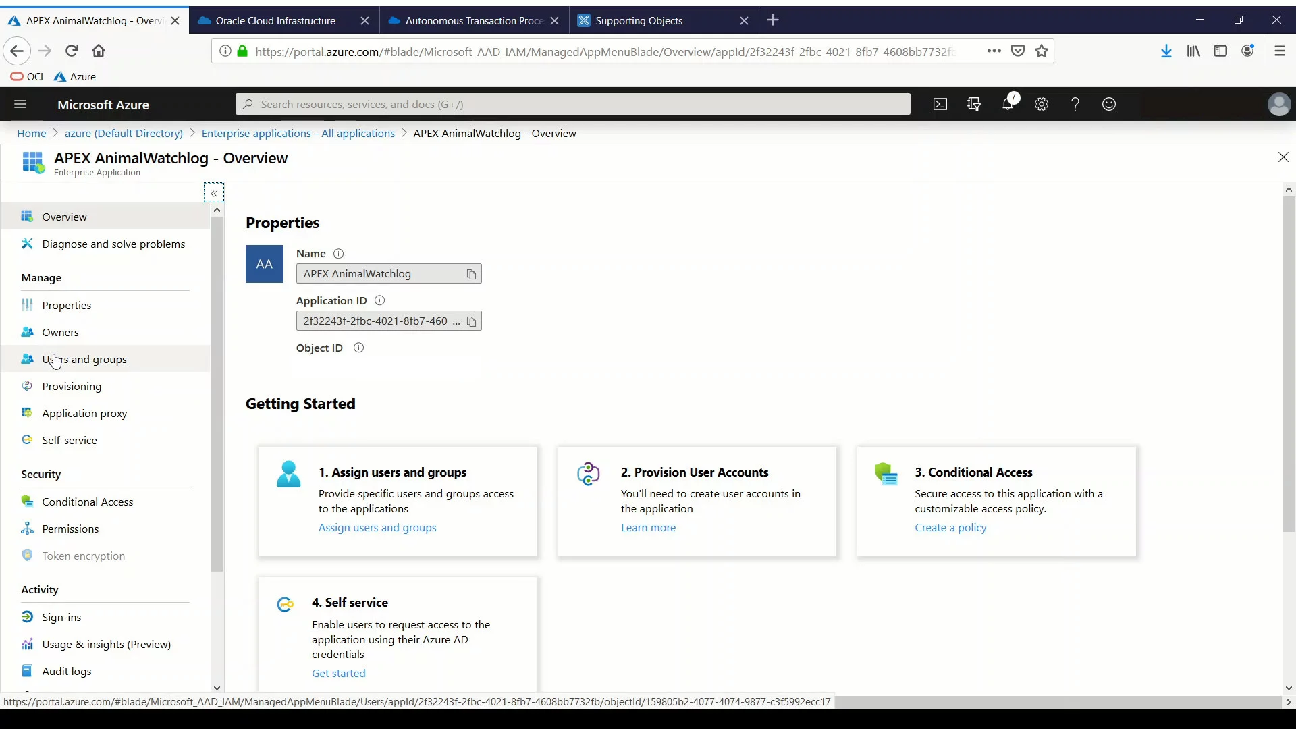This screenshot has height=729, width=1296.
Task: Open the Firefox library icon
Action: click(x=1193, y=51)
